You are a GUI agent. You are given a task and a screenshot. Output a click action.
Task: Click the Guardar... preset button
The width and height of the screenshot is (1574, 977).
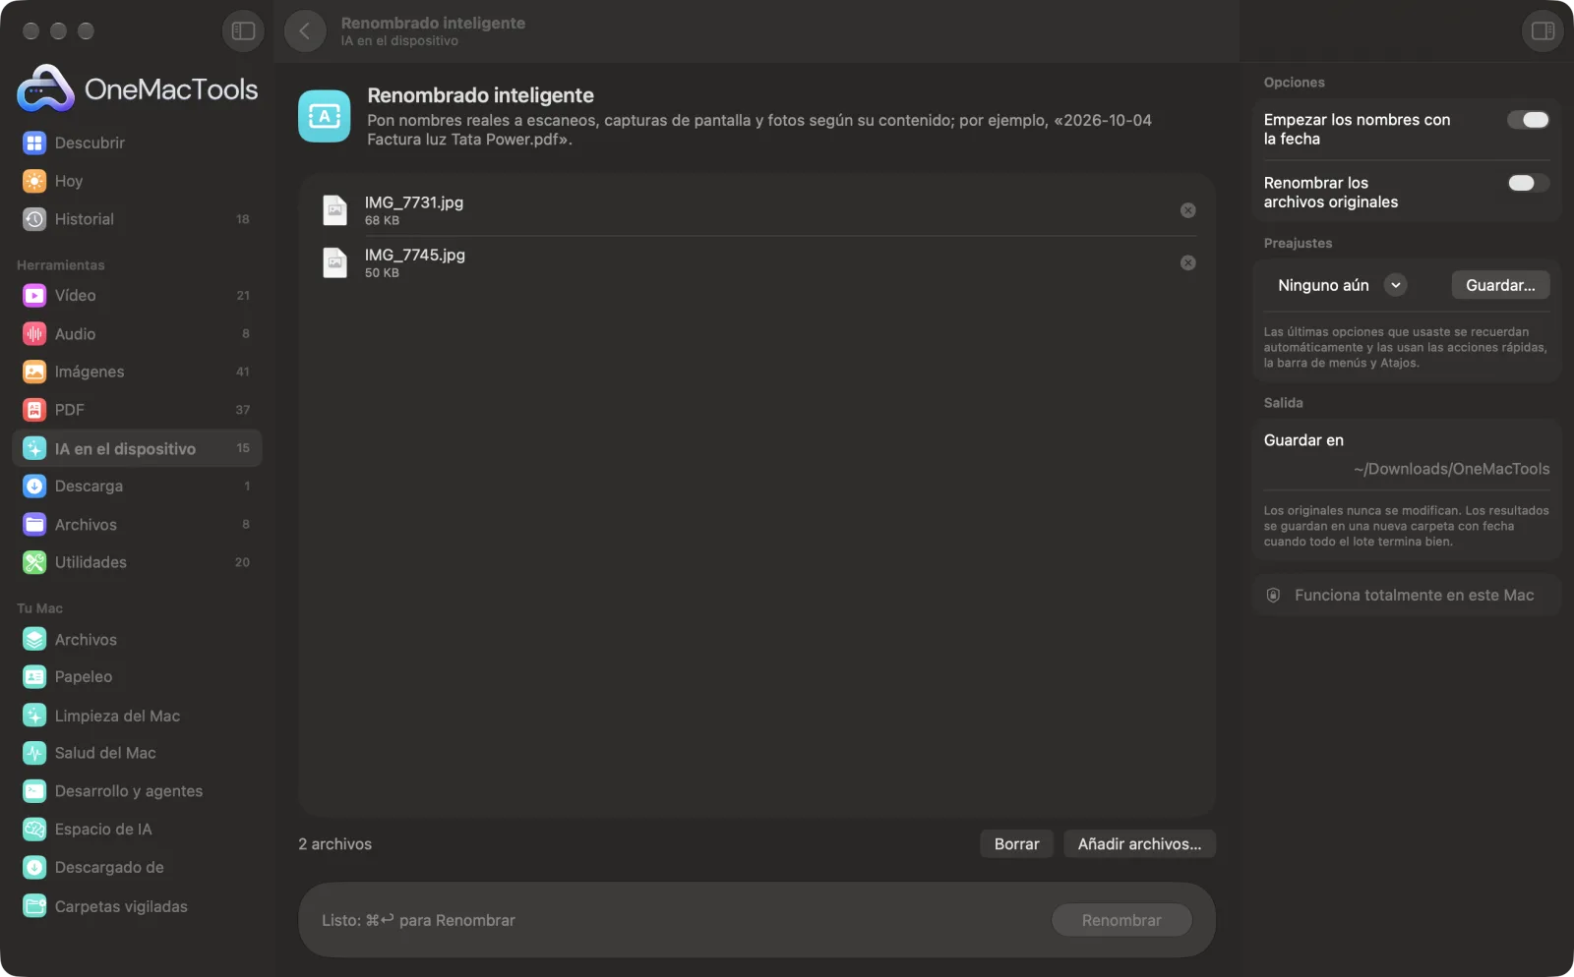pos(1500,285)
